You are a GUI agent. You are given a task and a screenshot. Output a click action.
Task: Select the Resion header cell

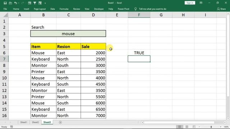[69, 47]
